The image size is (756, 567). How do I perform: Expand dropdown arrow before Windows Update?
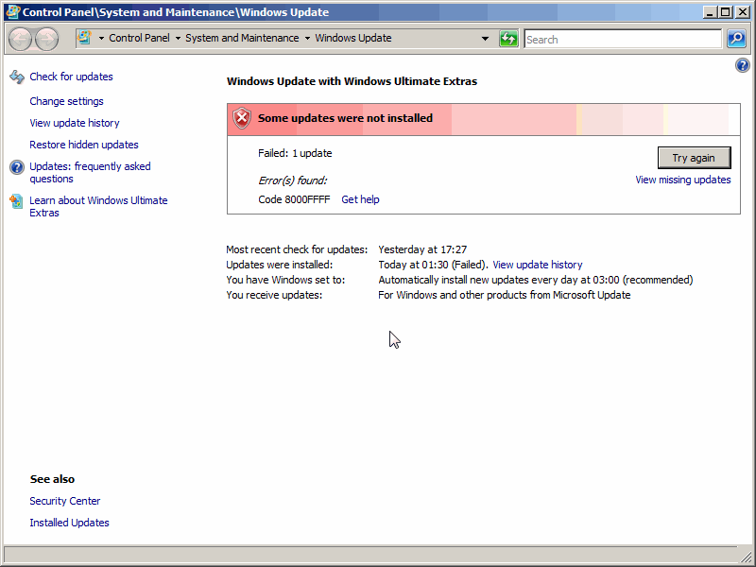point(307,38)
